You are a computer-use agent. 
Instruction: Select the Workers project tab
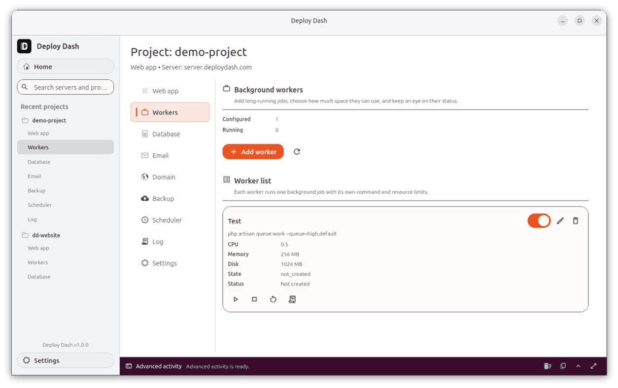click(170, 112)
